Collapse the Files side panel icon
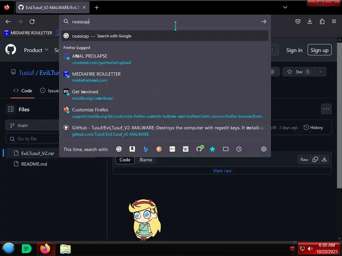This screenshot has width=342, height=256. [x=11, y=109]
